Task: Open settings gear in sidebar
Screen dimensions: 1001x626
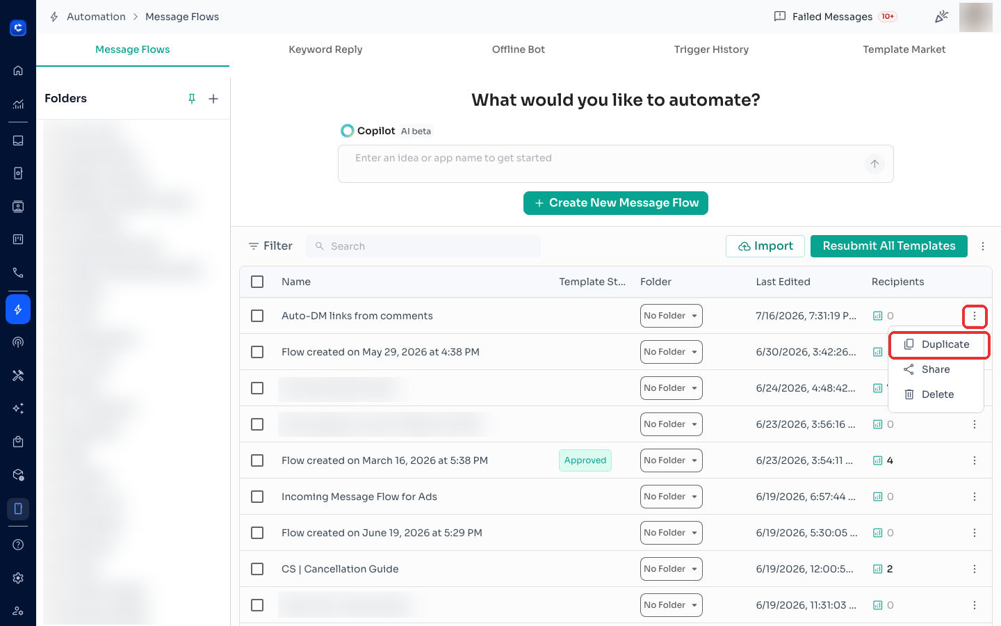Action: coord(18,578)
